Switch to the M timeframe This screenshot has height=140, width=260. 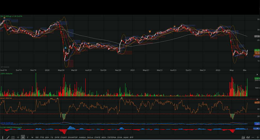(32, 138)
